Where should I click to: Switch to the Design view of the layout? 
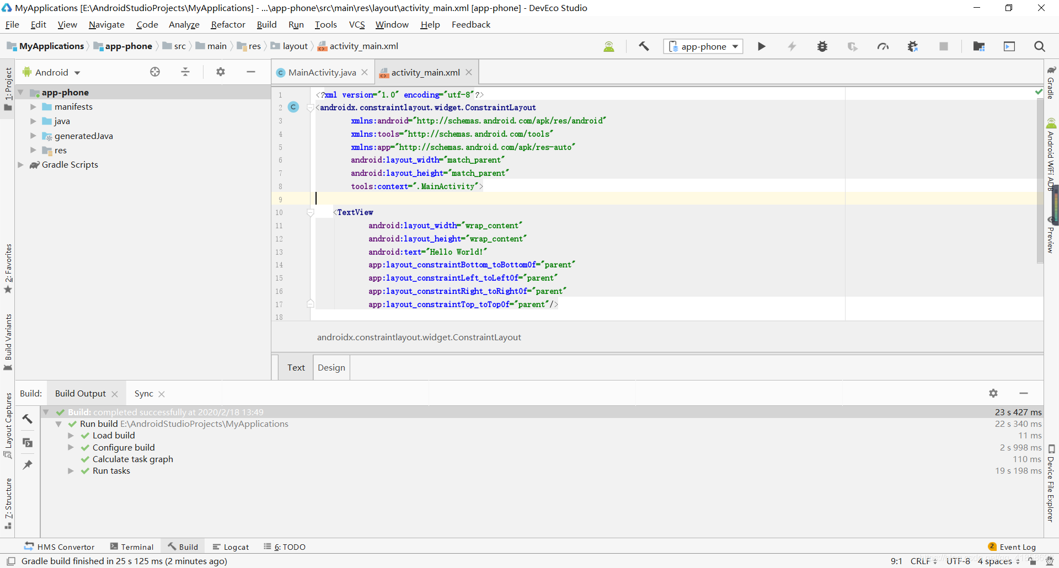pyautogui.click(x=331, y=367)
